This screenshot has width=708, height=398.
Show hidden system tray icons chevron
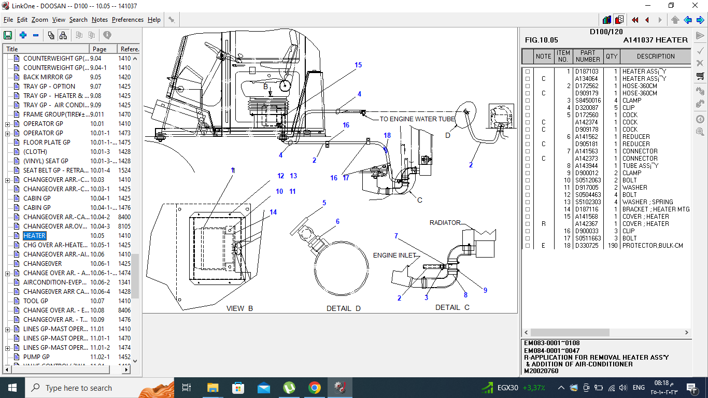pos(561,388)
